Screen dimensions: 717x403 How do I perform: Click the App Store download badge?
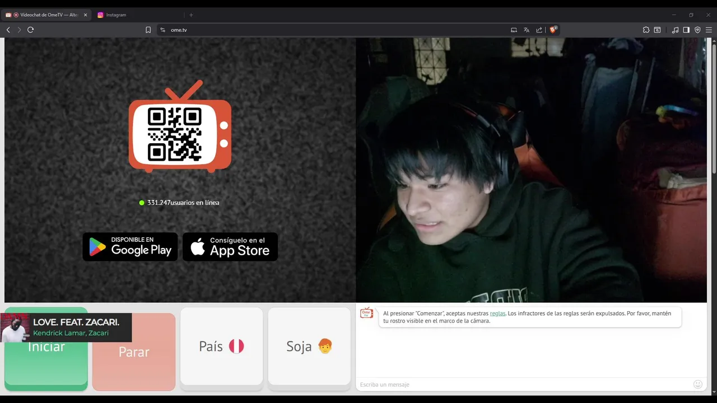coord(230,247)
